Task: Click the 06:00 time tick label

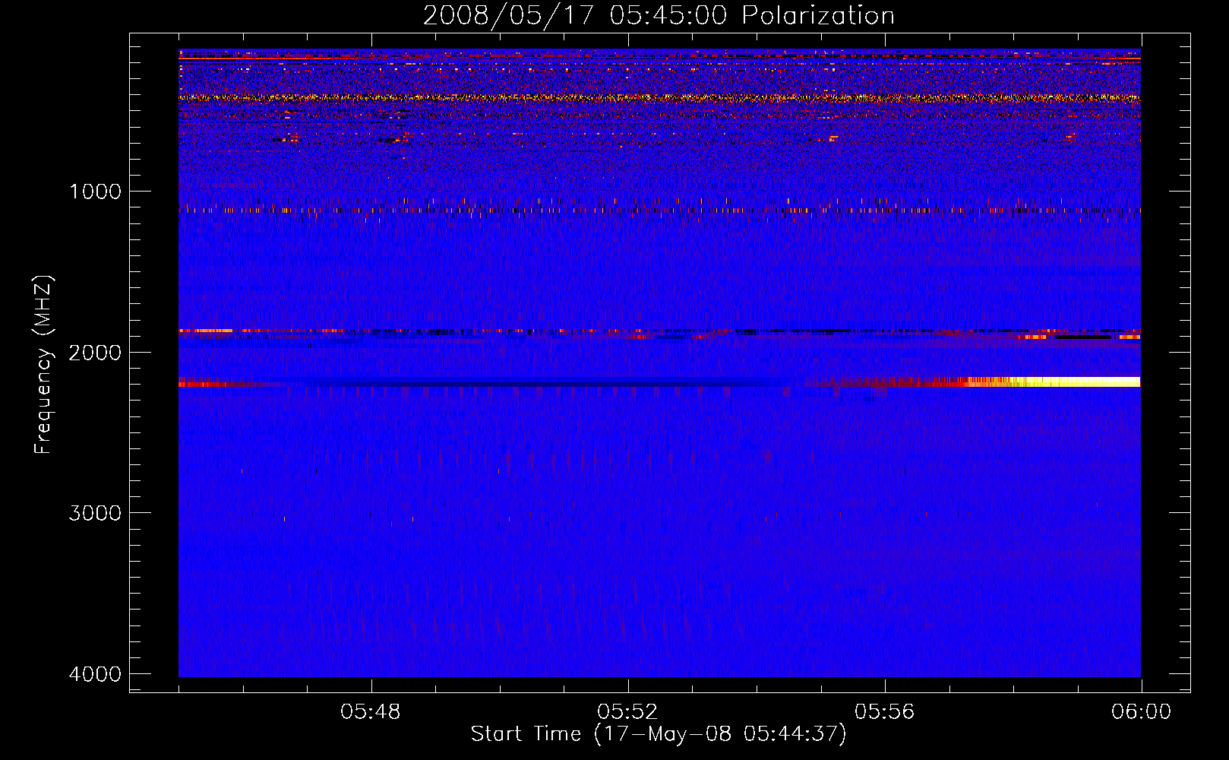Action: [1142, 712]
